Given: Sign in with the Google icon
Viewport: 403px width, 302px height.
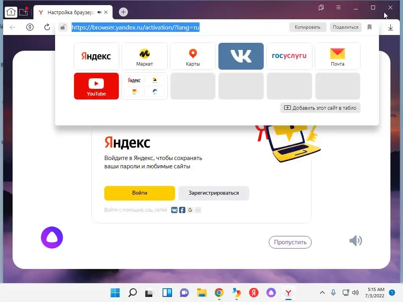Looking at the screenshot, I should coord(190,210).
